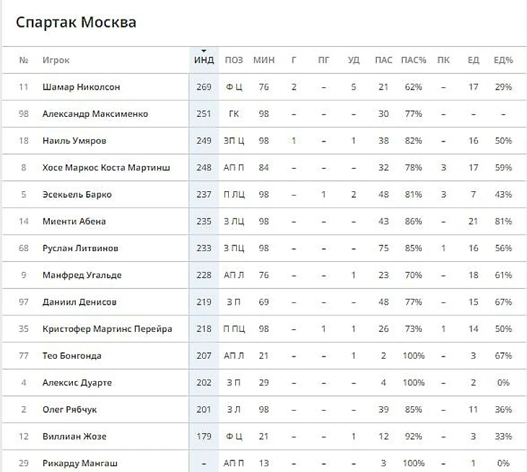The image size is (527, 472).
Task: Open player Шамар Николсон
Action: (81, 87)
